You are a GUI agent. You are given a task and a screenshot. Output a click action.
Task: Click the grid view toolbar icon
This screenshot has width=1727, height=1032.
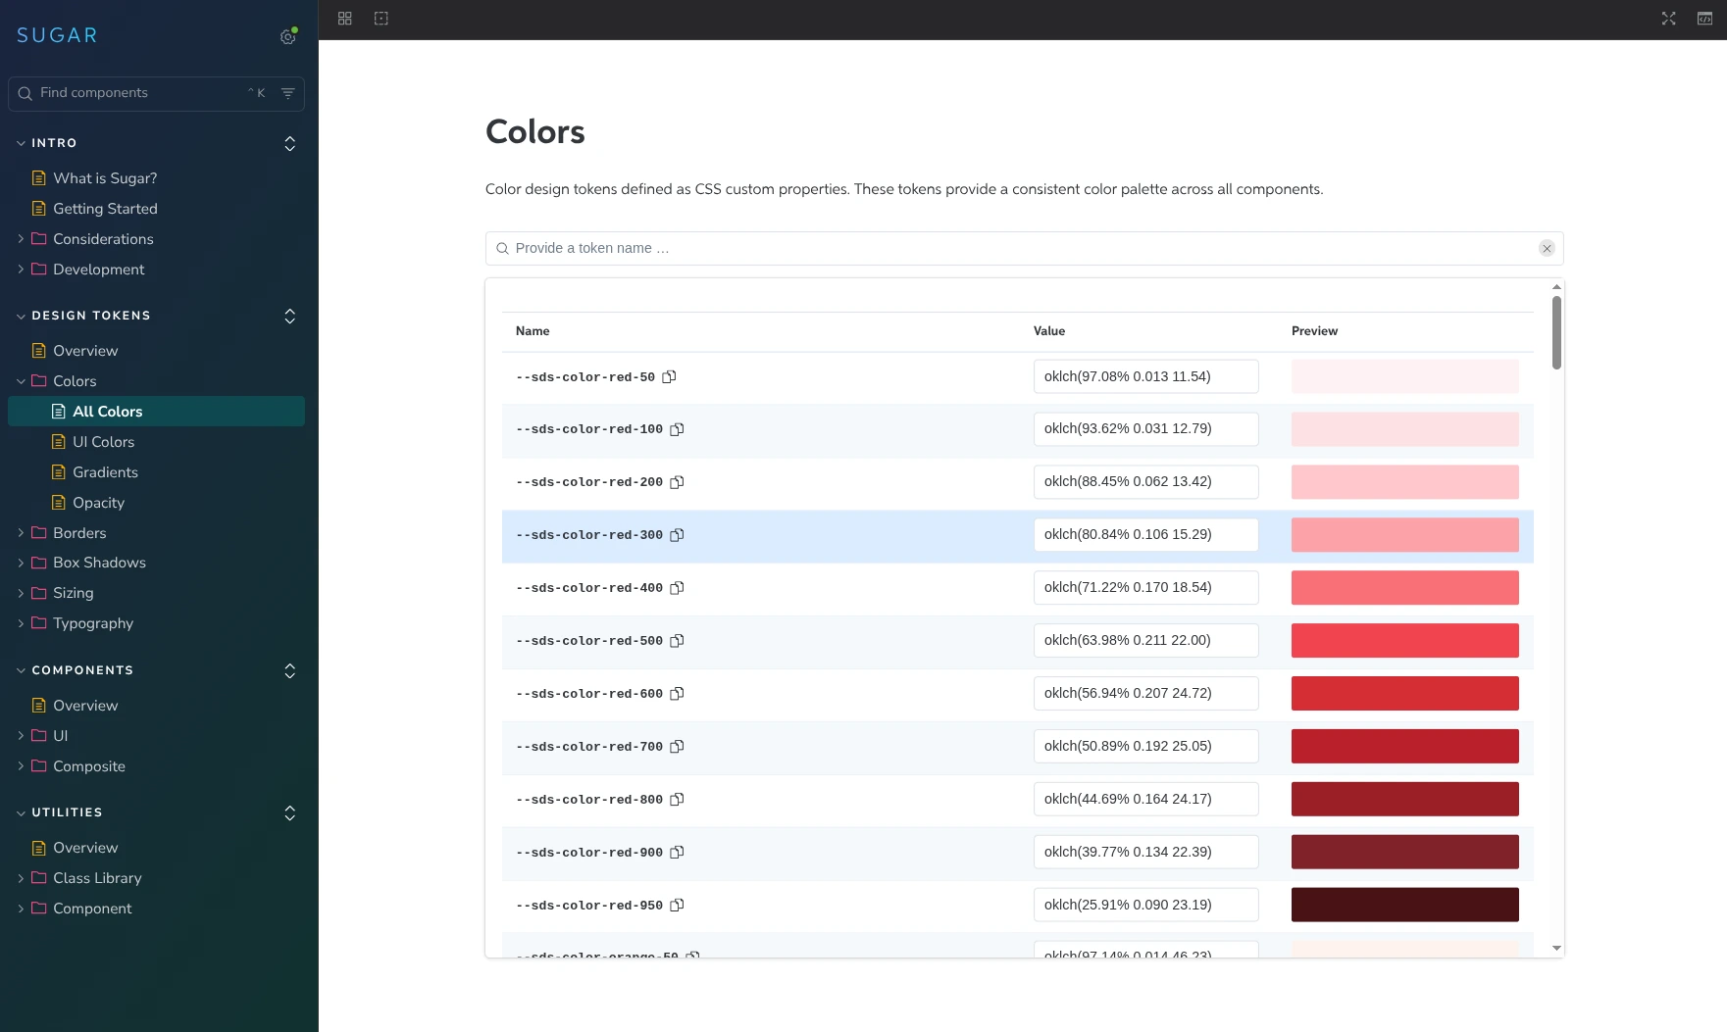[344, 19]
